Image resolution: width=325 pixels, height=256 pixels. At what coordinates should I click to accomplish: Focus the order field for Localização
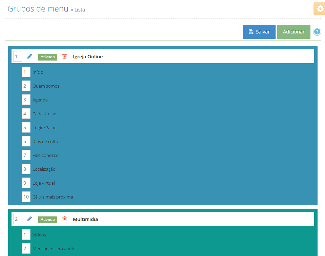click(26, 169)
